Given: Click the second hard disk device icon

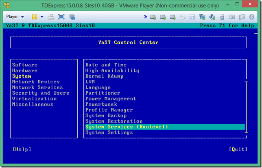Looking at the screenshot, I should (x=163, y=17).
